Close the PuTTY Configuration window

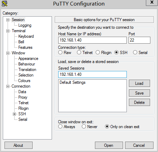[152, 2]
